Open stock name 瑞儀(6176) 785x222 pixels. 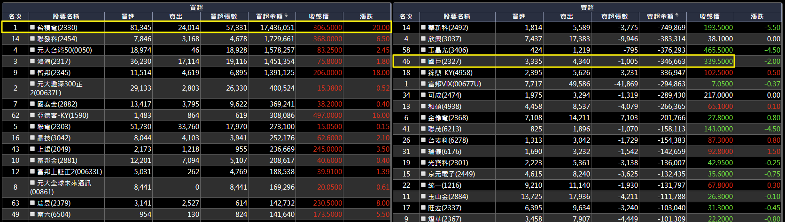point(444,152)
